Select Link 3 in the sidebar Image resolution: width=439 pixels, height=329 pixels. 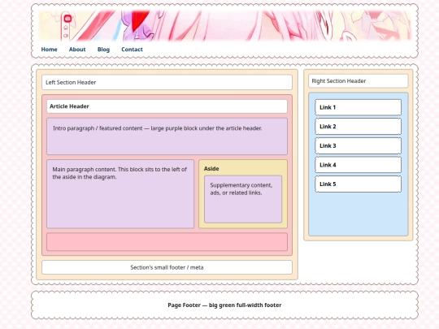coord(358,145)
